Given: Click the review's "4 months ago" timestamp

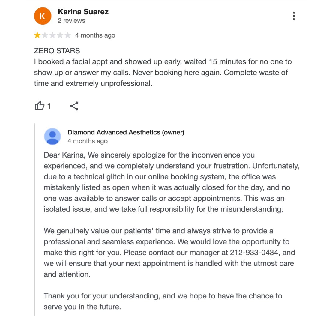Looking at the screenshot, I should [x=95, y=35].
